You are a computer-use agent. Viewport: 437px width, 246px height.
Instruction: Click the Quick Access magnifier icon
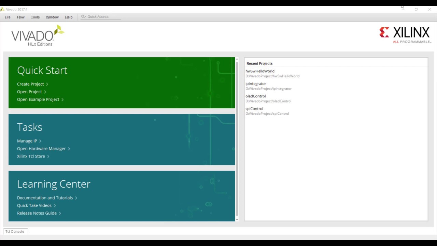(x=83, y=16)
